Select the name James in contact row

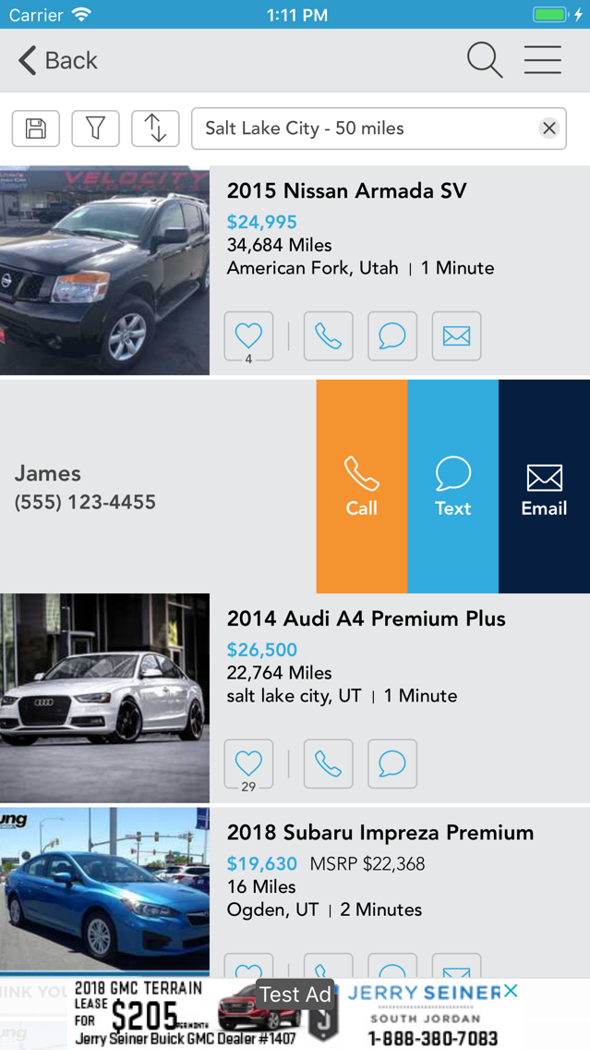point(47,473)
